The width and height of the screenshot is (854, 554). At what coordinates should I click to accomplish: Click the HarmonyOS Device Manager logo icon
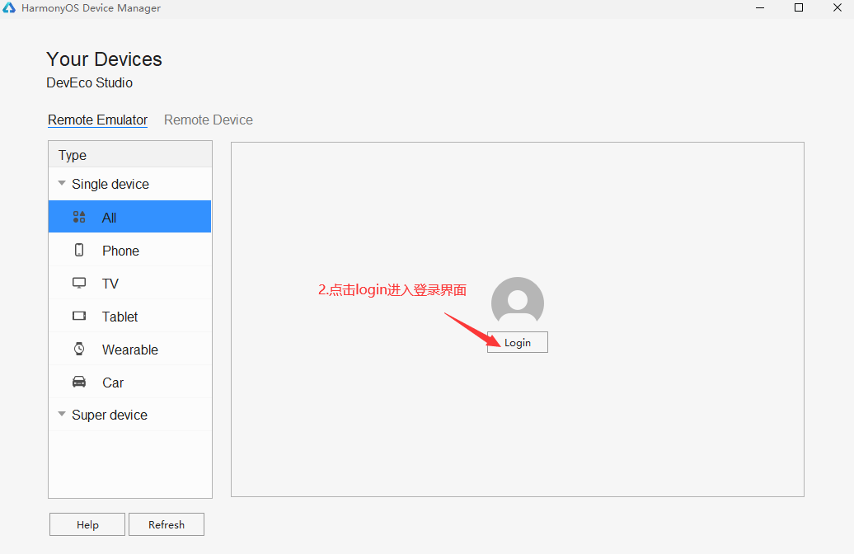(x=9, y=7)
